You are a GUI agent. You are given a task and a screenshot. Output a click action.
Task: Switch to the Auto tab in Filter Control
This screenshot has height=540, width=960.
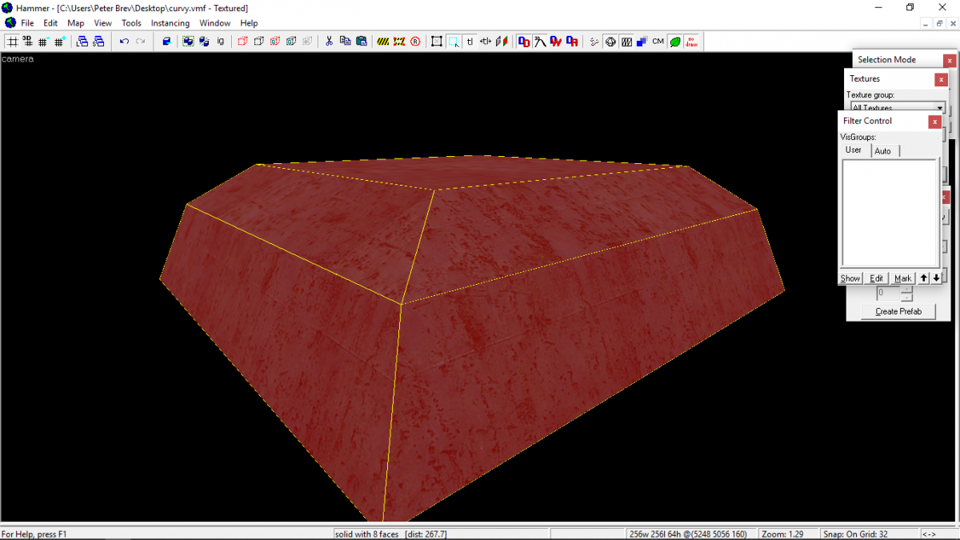884,150
